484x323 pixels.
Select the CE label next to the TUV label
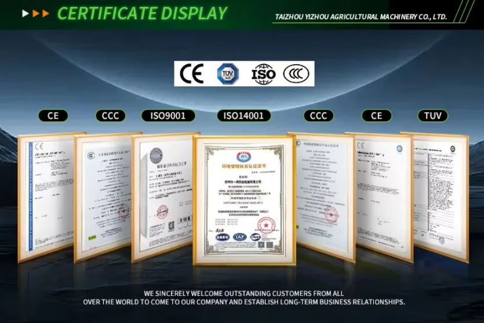377,116
